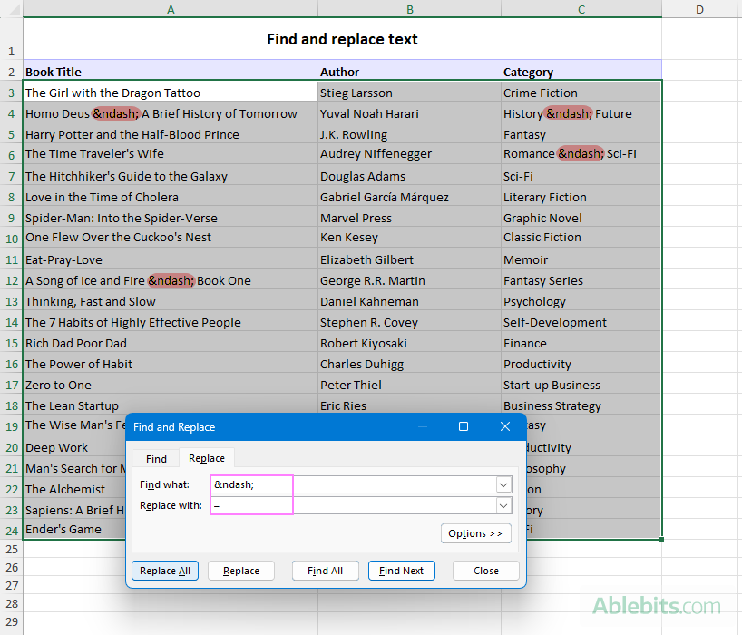Click the 'Category' header cell

pyautogui.click(x=581, y=71)
